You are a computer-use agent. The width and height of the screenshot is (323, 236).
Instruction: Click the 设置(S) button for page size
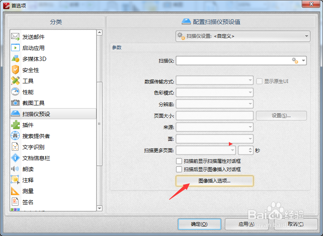281,115
